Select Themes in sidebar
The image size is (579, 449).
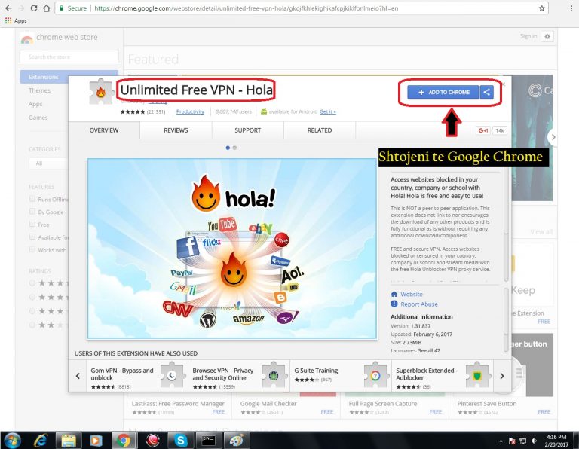pyautogui.click(x=39, y=90)
